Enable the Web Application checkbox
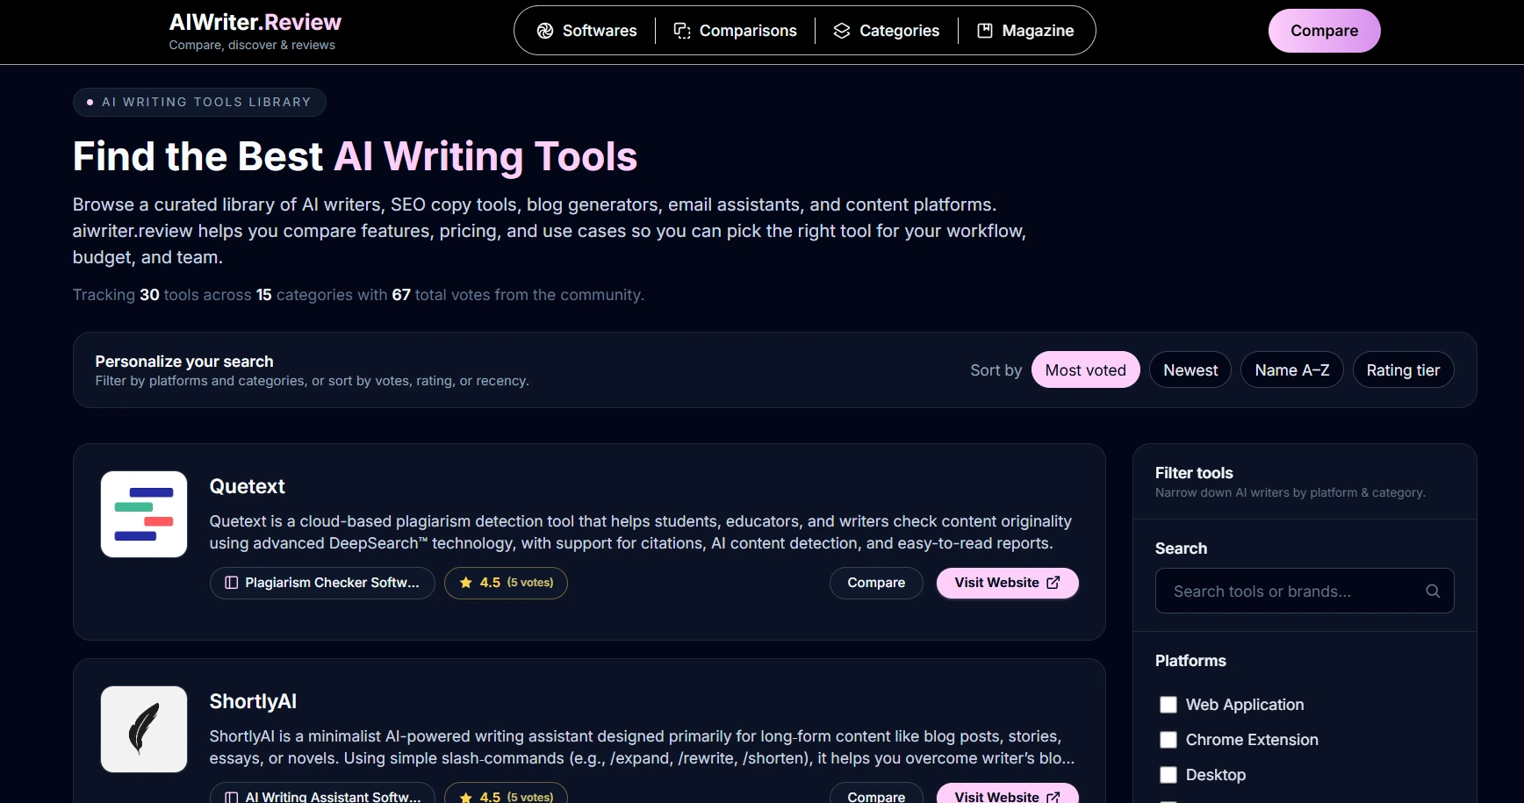This screenshot has width=1524, height=803. coord(1168,705)
